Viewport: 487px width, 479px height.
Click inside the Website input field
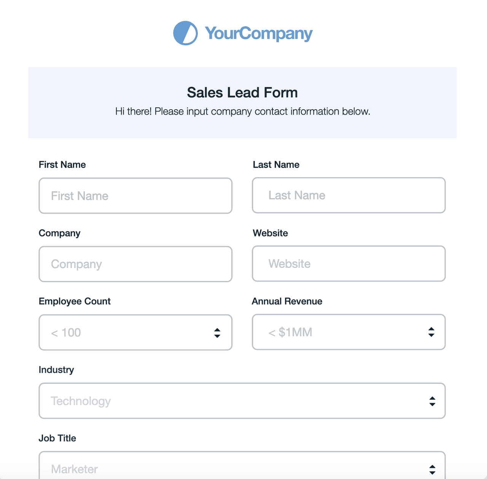coord(348,263)
